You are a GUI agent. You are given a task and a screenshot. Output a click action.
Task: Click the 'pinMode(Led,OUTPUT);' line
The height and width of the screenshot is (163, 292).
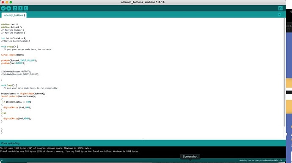[13, 63]
